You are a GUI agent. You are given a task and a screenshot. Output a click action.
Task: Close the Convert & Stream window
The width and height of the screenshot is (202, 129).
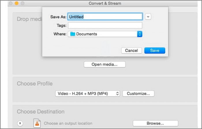coord(10,3)
